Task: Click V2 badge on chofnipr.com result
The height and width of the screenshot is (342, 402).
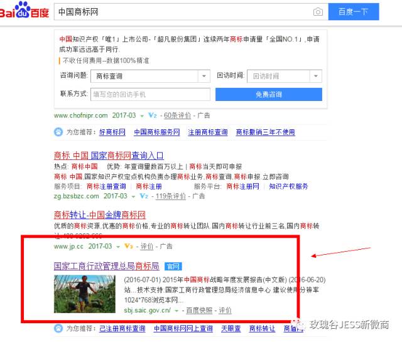Action: point(153,115)
